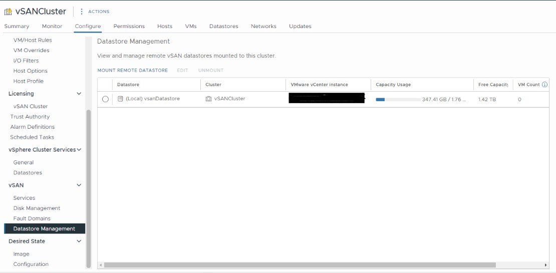Click Mount Remote Datastore
The height and width of the screenshot is (273, 556).
(133, 71)
